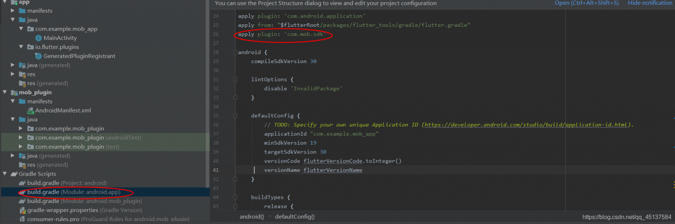Select consumer-rules.pro ProGuard rules file
Screen dimensions: 675x224
coord(108,219)
